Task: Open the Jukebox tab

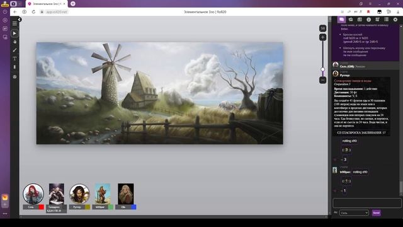Action: coord(377,20)
